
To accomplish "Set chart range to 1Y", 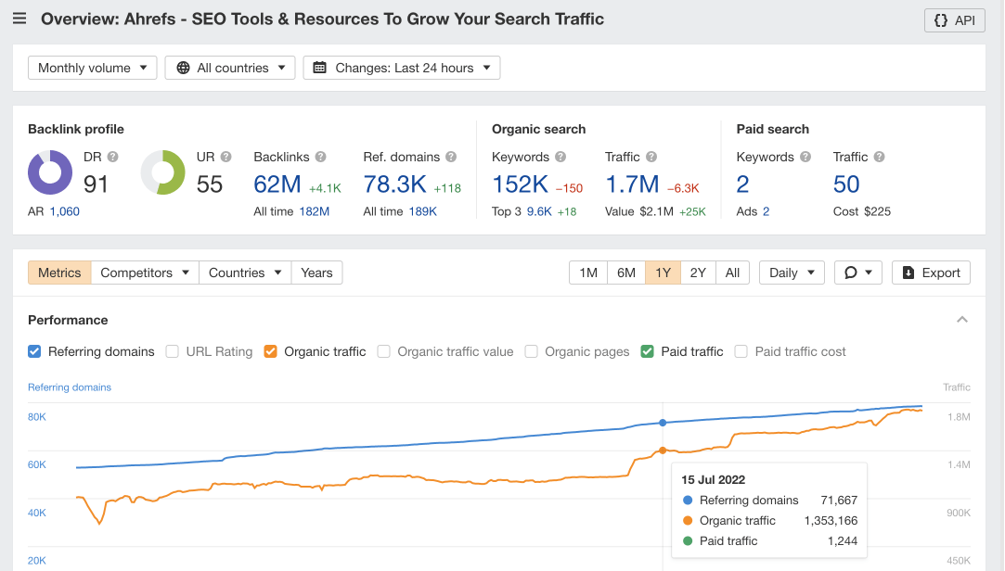I will click(x=663, y=273).
